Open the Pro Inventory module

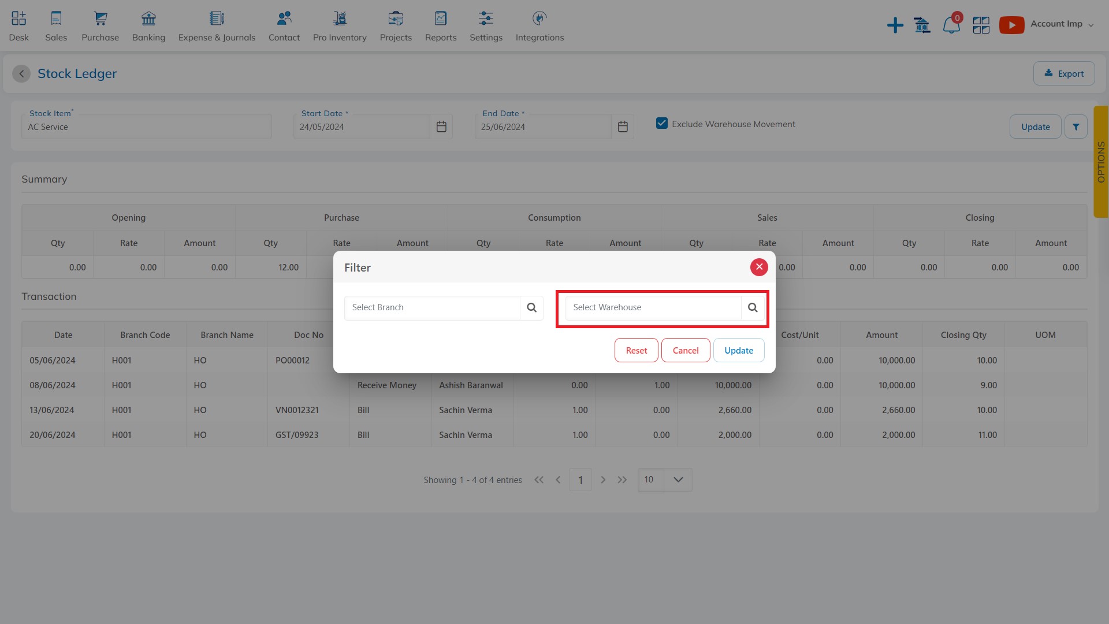tap(339, 25)
